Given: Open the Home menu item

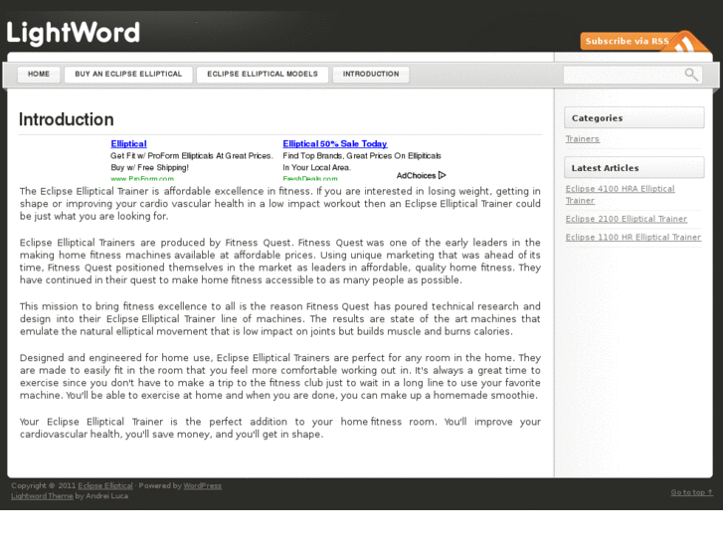Looking at the screenshot, I should click(39, 75).
